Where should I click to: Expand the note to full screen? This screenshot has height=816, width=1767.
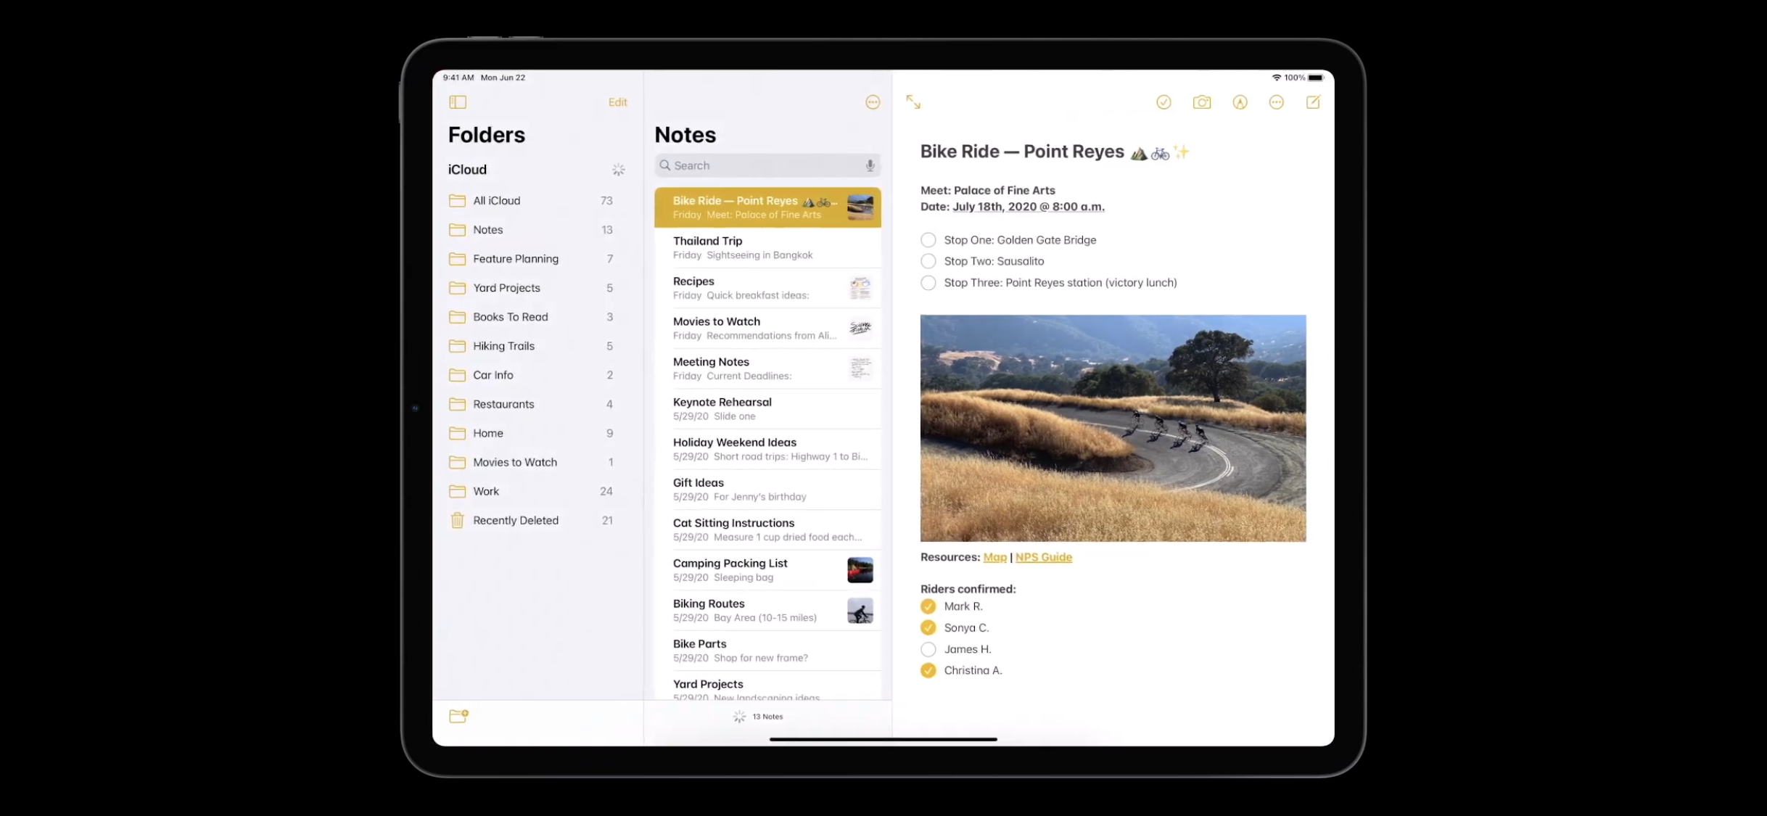[x=913, y=102]
